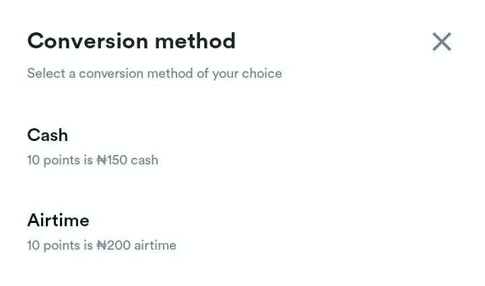Image resolution: width=485 pixels, height=286 pixels.
Task: Click the bold dialog title text
Action: pos(131,42)
